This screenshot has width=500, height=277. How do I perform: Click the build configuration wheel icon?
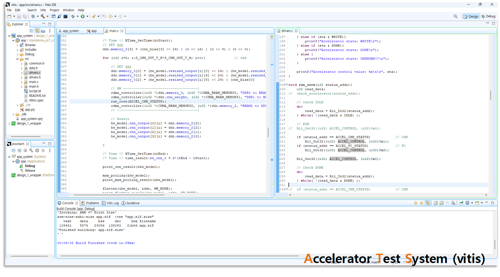click(33, 16)
